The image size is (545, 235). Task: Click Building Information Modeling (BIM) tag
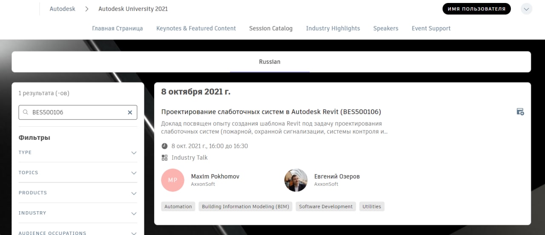tap(245, 207)
